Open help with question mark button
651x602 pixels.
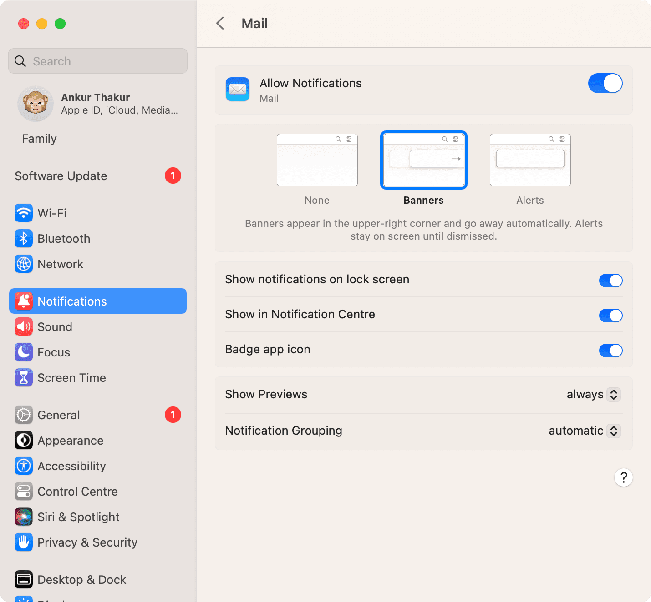(624, 477)
